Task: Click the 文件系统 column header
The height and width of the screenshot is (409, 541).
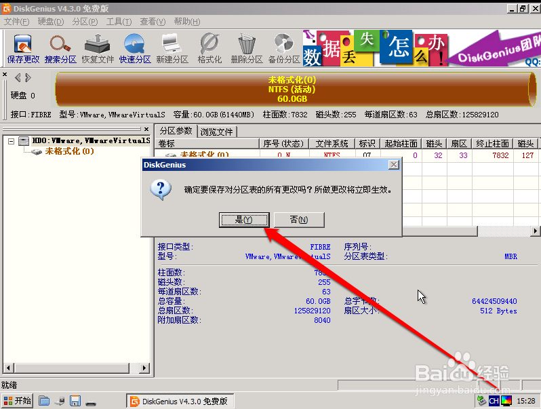Action: point(332,144)
